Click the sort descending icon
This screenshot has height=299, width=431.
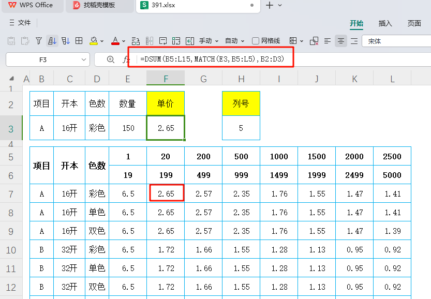coord(66,41)
